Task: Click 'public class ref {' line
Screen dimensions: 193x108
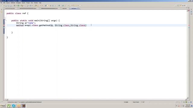Action: click(17, 13)
